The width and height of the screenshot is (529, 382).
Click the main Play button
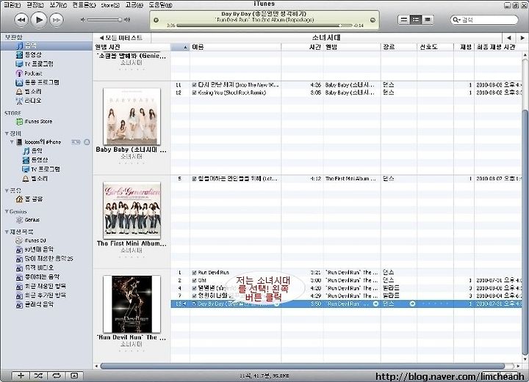[x=39, y=20]
